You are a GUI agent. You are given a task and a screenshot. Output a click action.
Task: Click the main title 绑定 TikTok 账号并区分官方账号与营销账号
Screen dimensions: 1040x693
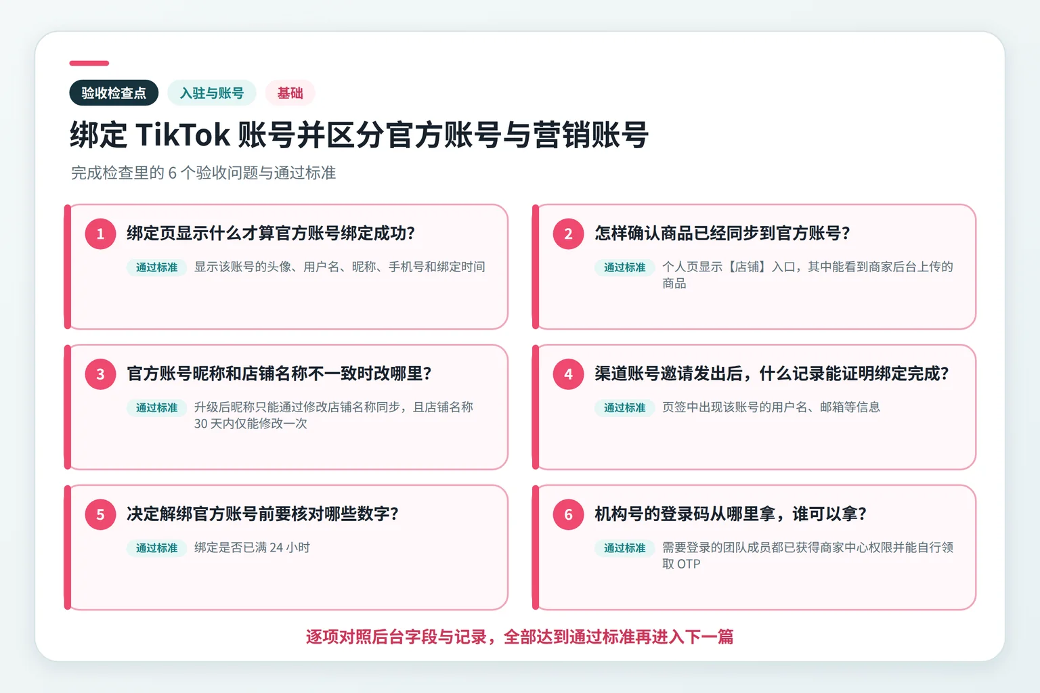359,135
